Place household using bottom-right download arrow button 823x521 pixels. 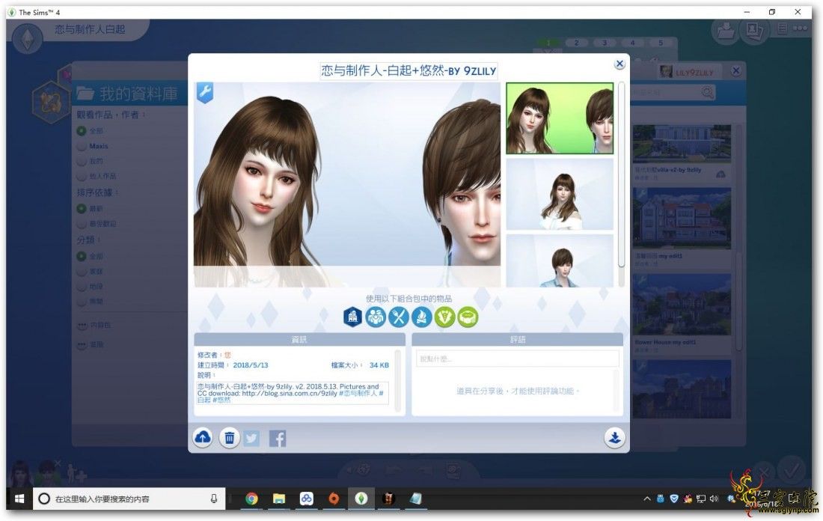tap(614, 437)
